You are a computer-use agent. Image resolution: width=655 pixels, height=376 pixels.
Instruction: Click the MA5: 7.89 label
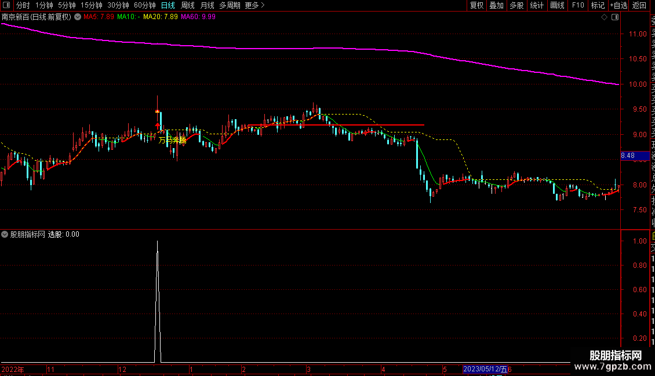point(99,17)
